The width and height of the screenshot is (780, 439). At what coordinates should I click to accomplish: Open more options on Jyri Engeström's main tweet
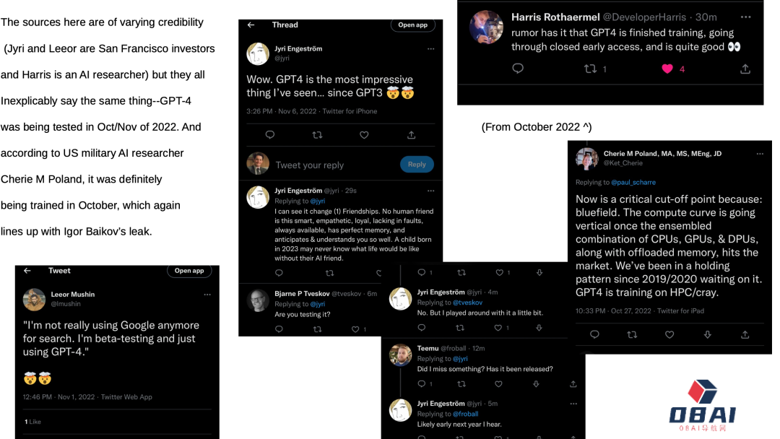(x=430, y=49)
